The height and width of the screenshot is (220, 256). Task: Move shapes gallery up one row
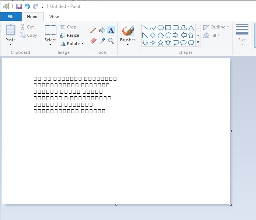coord(198,28)
